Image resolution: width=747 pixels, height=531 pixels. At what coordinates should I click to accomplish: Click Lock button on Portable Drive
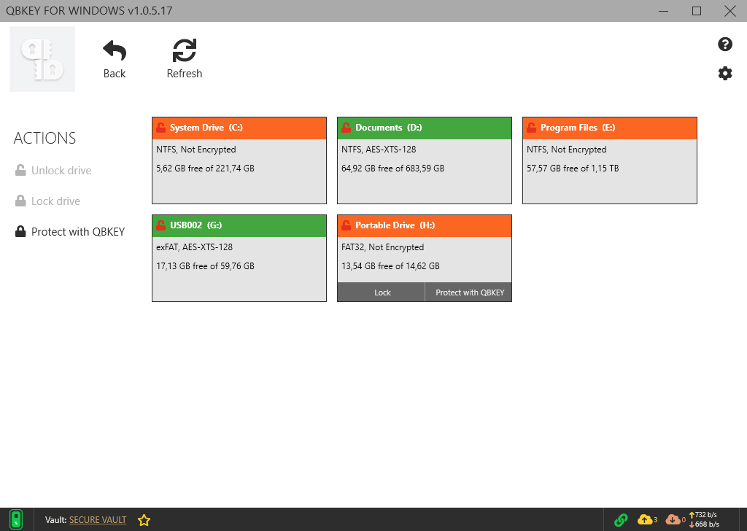click(382, 292)
